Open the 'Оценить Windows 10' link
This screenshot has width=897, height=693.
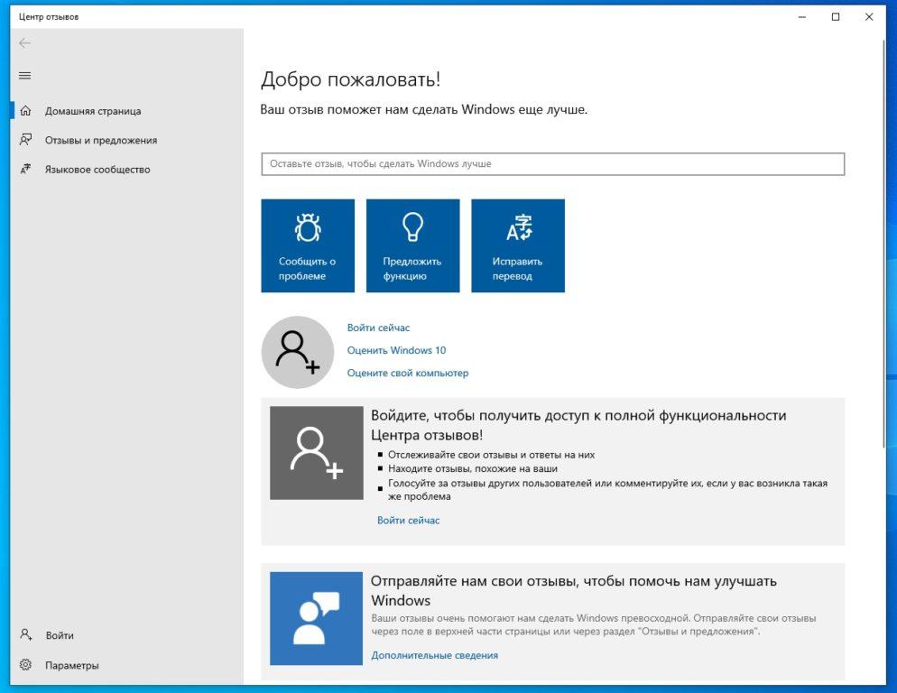tap(400, 350)
